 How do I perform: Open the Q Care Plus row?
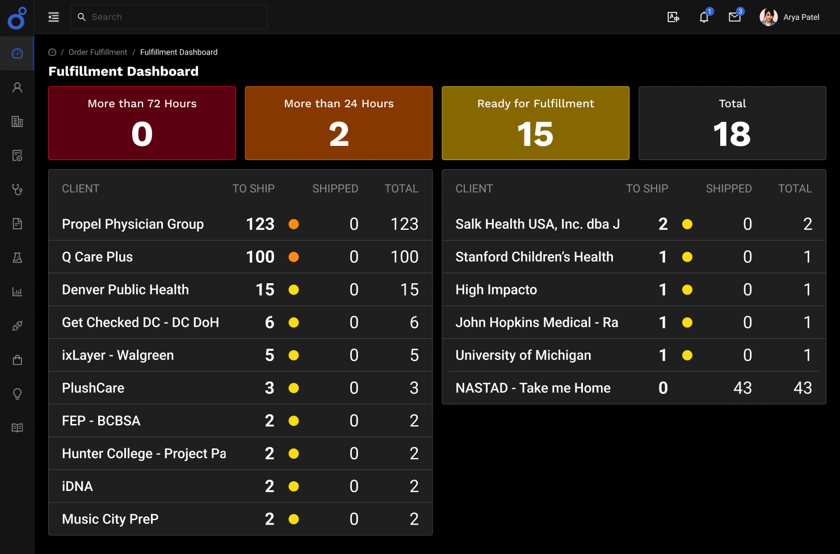pos(240,257)
